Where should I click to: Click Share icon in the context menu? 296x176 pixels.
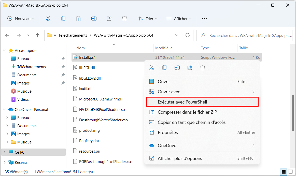click(190, 68)
